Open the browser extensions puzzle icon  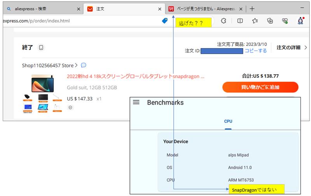[224, 21]
